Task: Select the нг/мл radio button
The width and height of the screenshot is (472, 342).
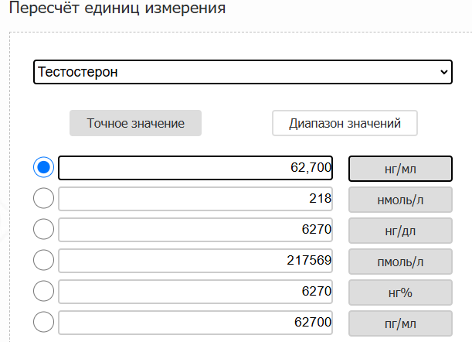Action: [x=44, y=167]
